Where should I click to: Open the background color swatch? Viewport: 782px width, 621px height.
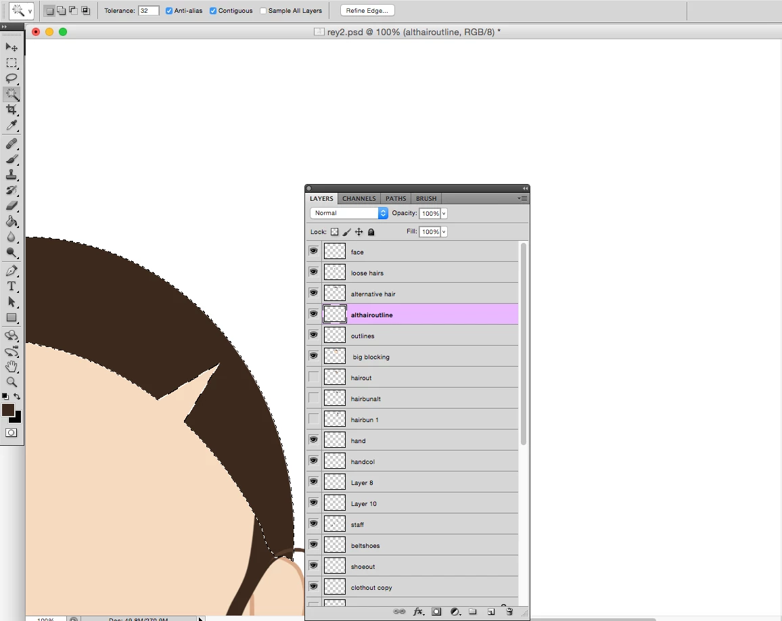18,418
